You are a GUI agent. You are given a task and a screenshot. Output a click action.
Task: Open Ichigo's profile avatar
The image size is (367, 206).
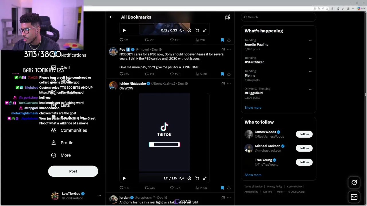113,86
